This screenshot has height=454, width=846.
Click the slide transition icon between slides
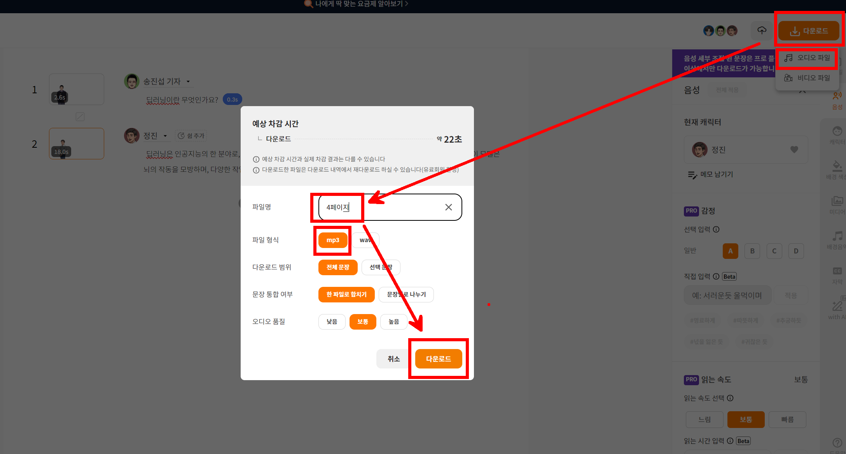[x=80, y=117]
